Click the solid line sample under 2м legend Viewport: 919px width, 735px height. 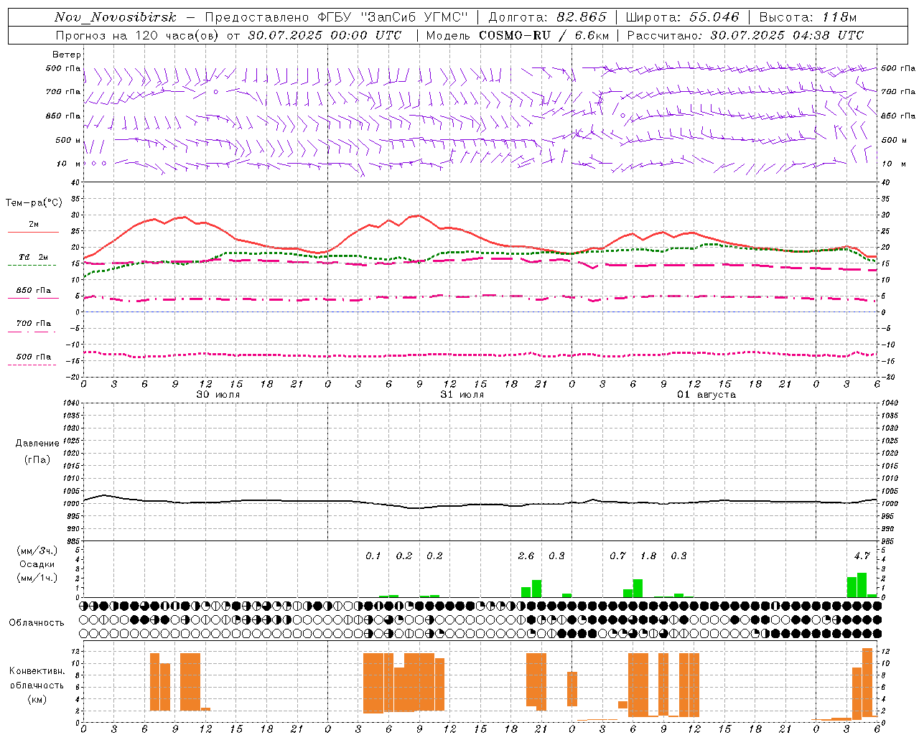point(33,232)
